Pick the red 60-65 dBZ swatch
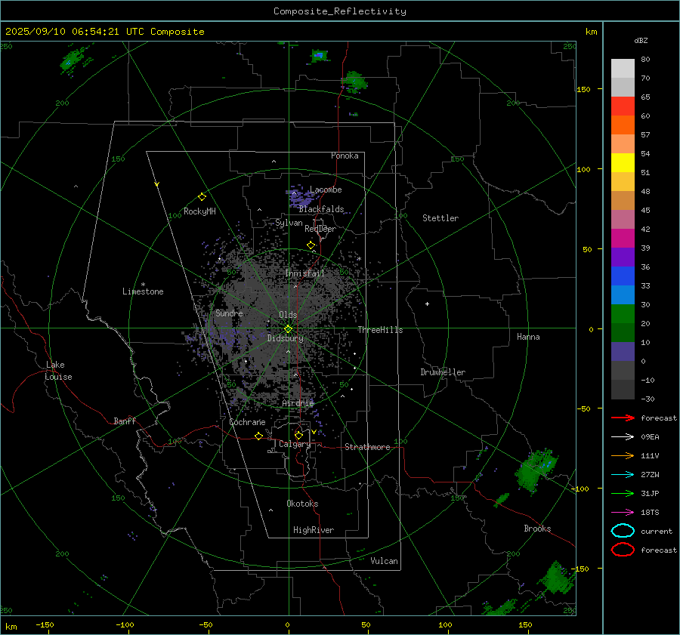The image size is (680, 635). pyautogui.click(x=623, y=106)
